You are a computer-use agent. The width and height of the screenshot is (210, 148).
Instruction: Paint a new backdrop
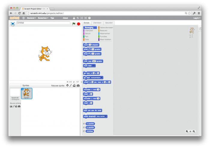pos(13,106)
